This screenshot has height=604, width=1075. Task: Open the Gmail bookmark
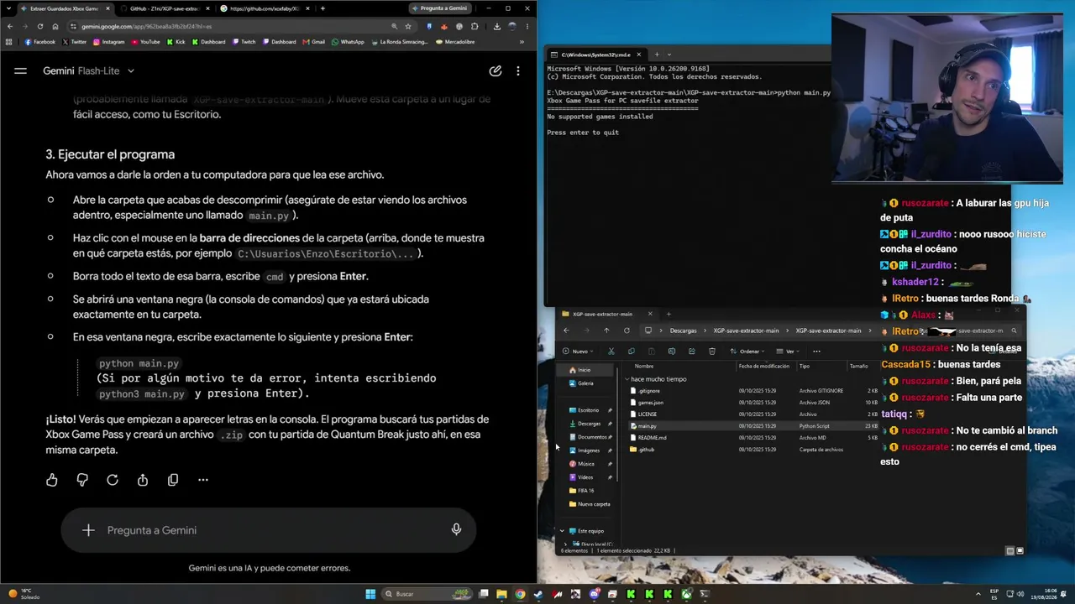tap(314, 42)
